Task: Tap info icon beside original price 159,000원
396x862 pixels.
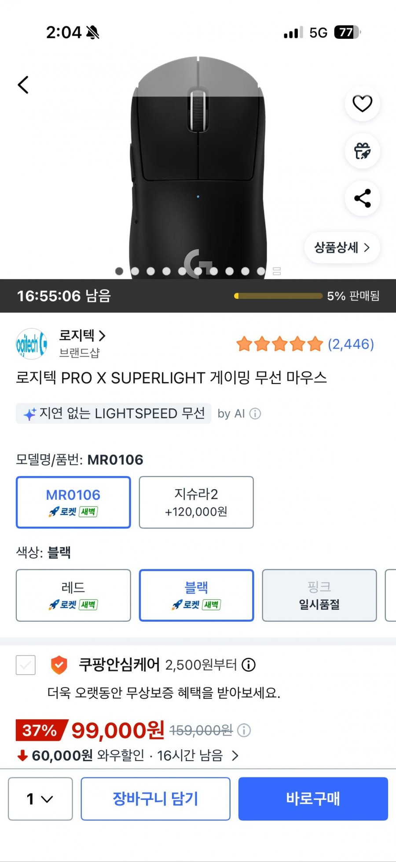Action: [x=244, y=731]
